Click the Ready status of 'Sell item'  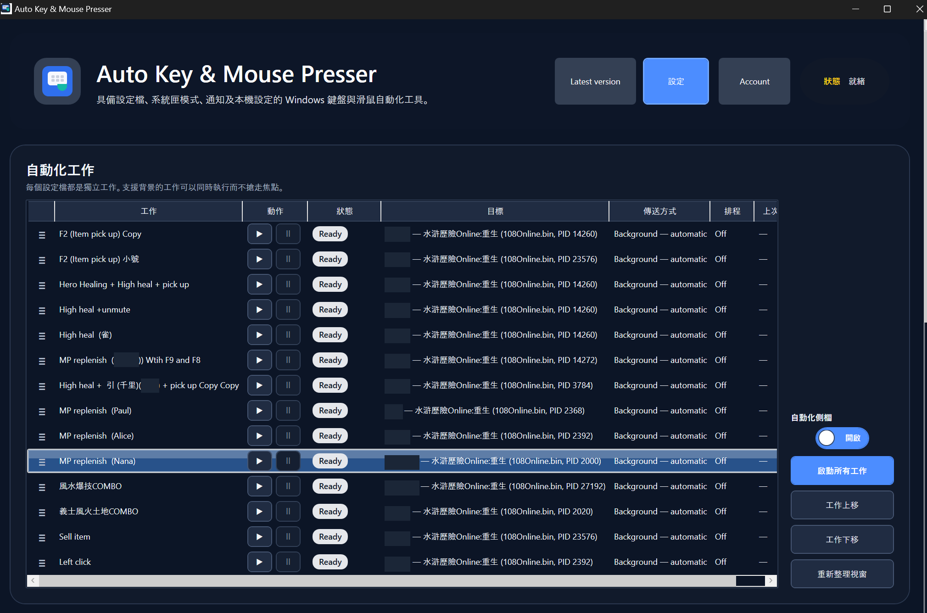[330, 537]
